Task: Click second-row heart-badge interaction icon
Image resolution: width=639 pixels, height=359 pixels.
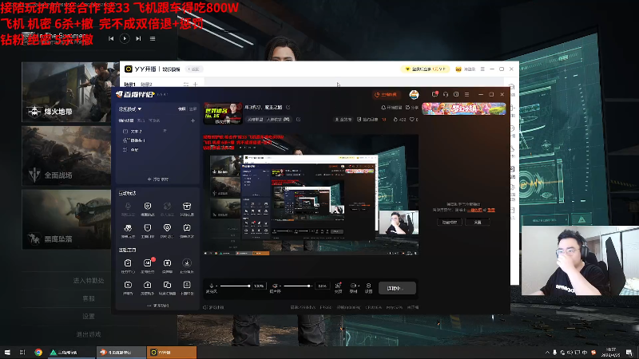Action: click(x=167, y=230)
